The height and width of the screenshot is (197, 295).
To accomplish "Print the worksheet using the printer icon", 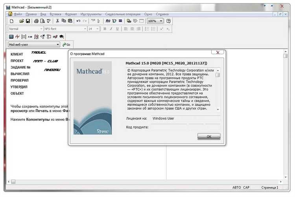I will click(36, 21).
